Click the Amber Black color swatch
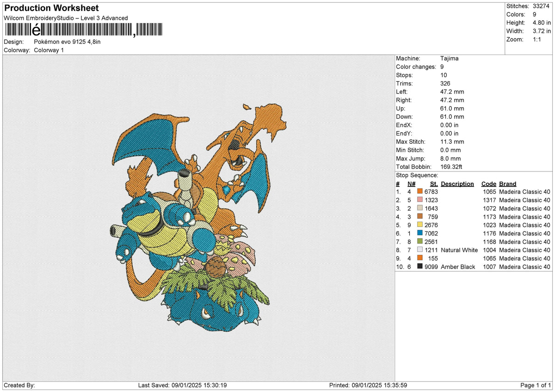555x392 pixels. pos(420,266)
